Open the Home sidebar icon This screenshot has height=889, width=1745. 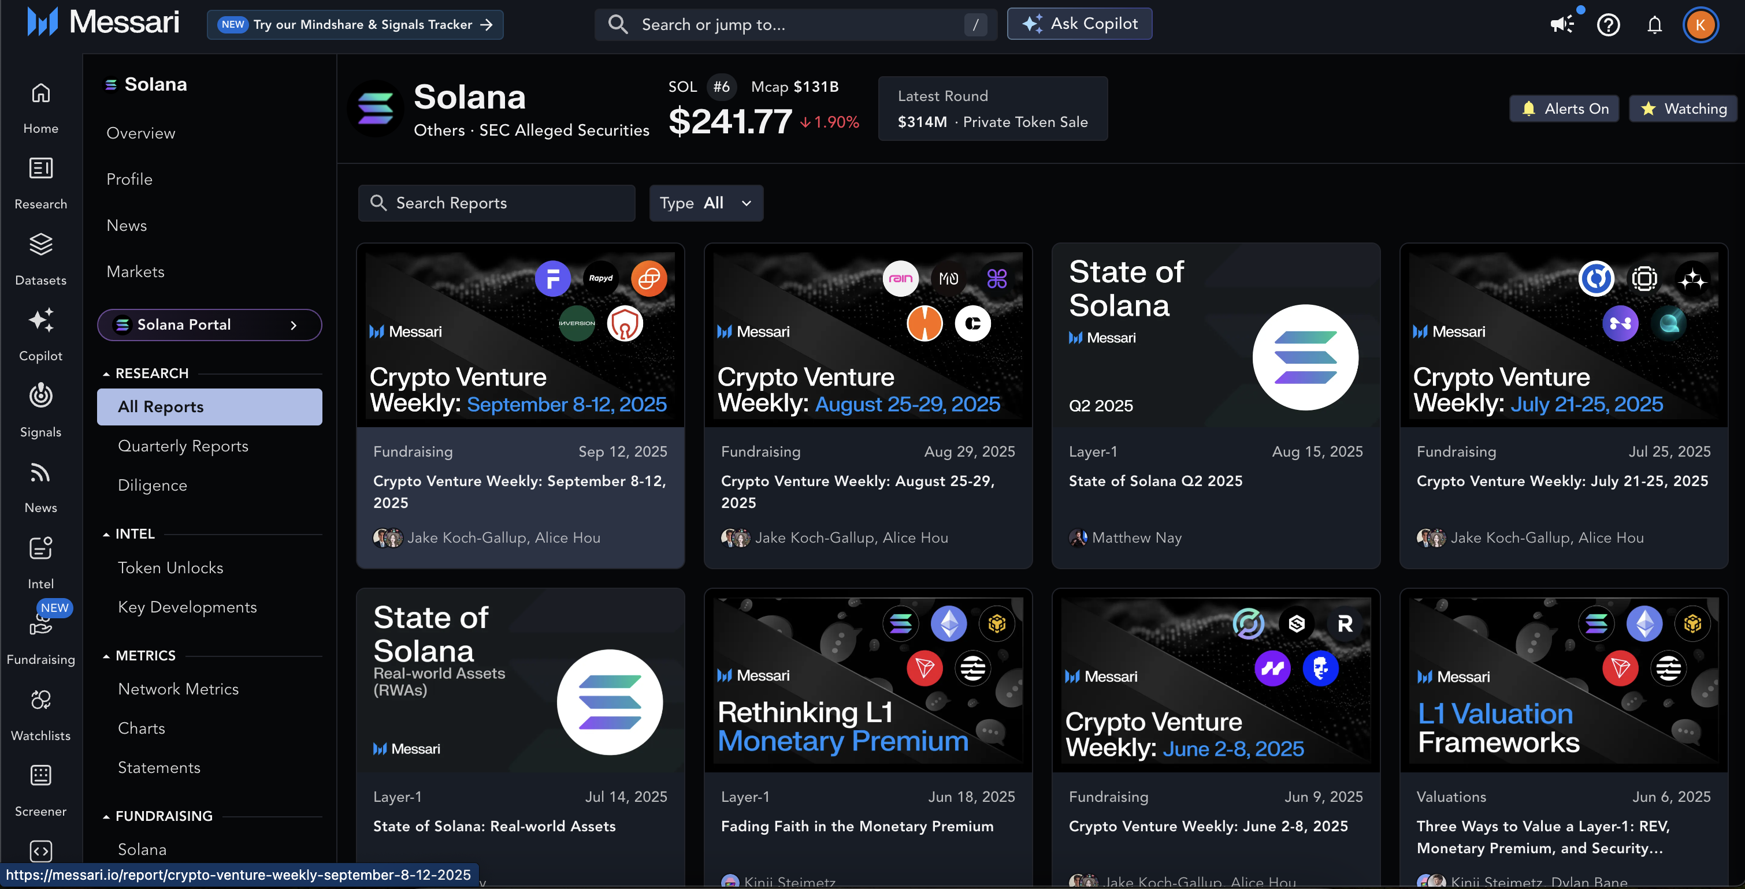(x=40, y=94)
